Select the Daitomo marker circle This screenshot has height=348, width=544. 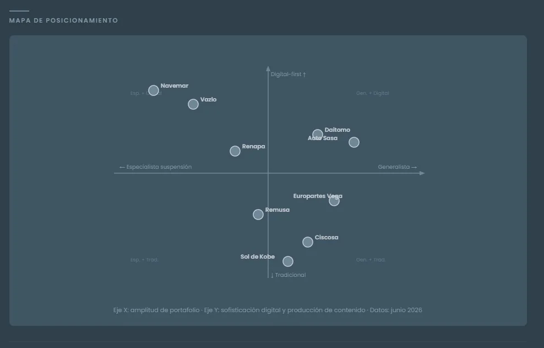coord(318,135)
